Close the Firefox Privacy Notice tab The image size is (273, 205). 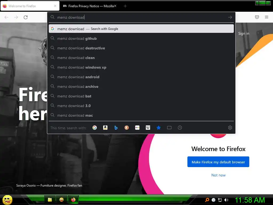coord(115,6)
